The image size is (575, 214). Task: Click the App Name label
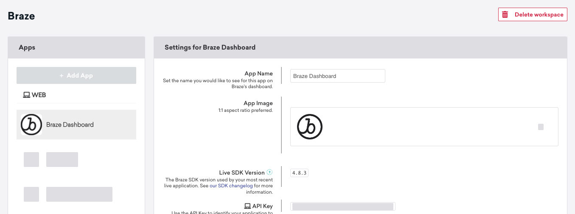(x=259, y=73)
